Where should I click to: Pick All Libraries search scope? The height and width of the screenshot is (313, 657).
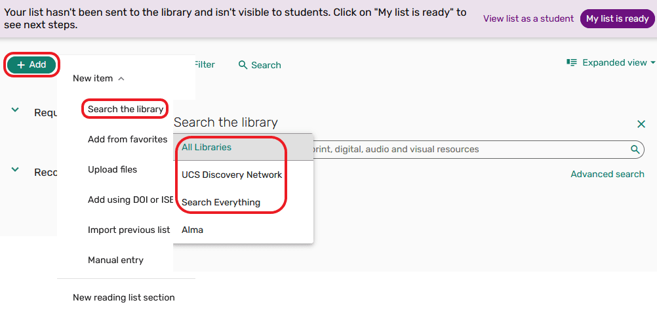click(x=207, y=147)
